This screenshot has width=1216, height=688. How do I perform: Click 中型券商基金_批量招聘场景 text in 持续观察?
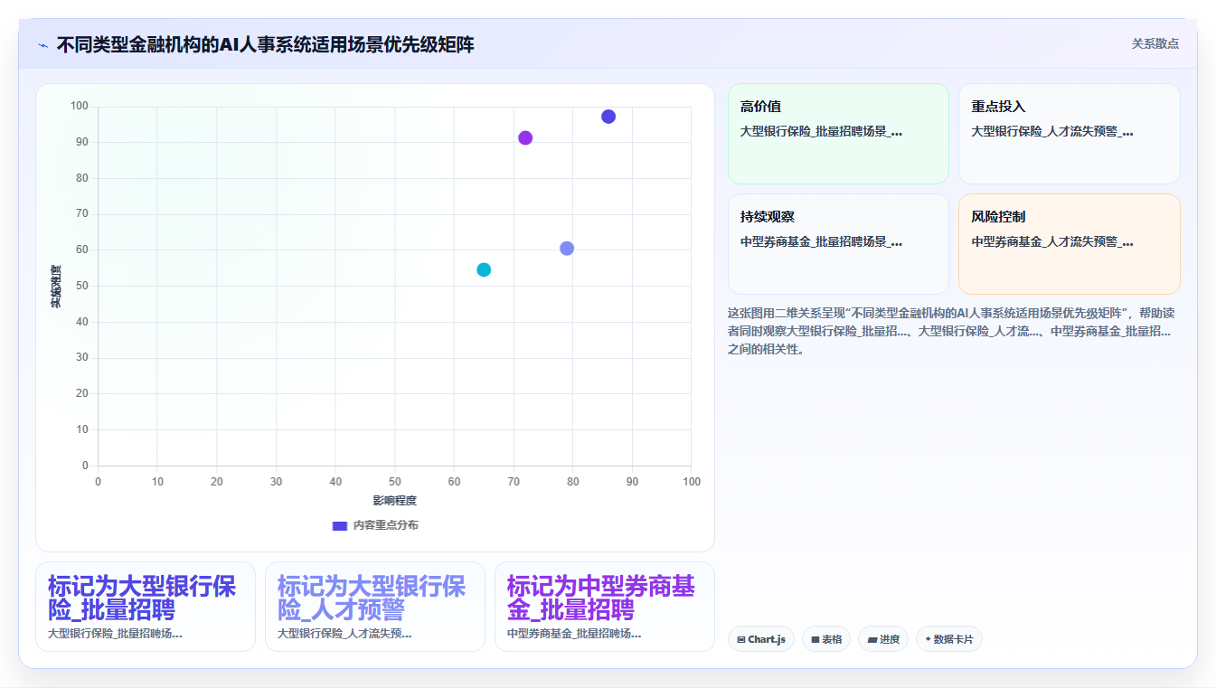point(821,242)
